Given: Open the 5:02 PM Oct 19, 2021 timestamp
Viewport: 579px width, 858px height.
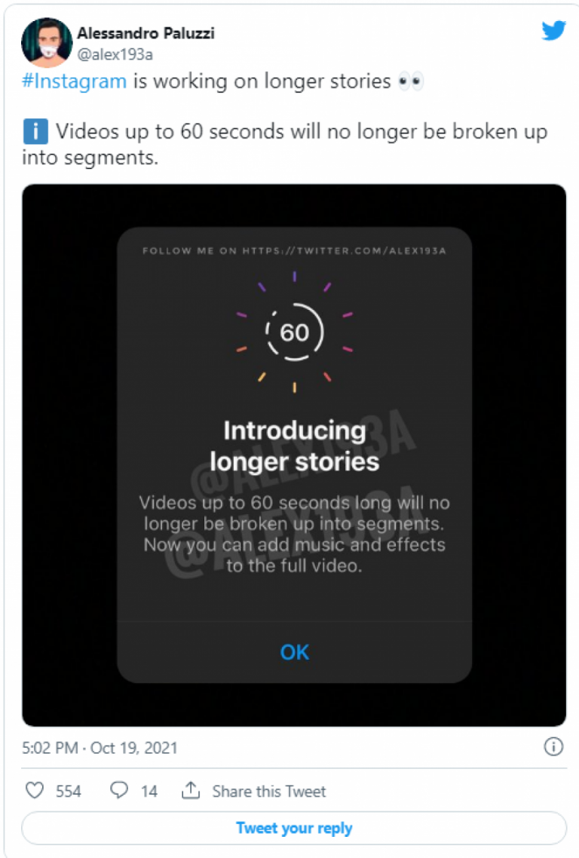Looking at the screenshot, I should pyautogui.click(x=100, y=747).
